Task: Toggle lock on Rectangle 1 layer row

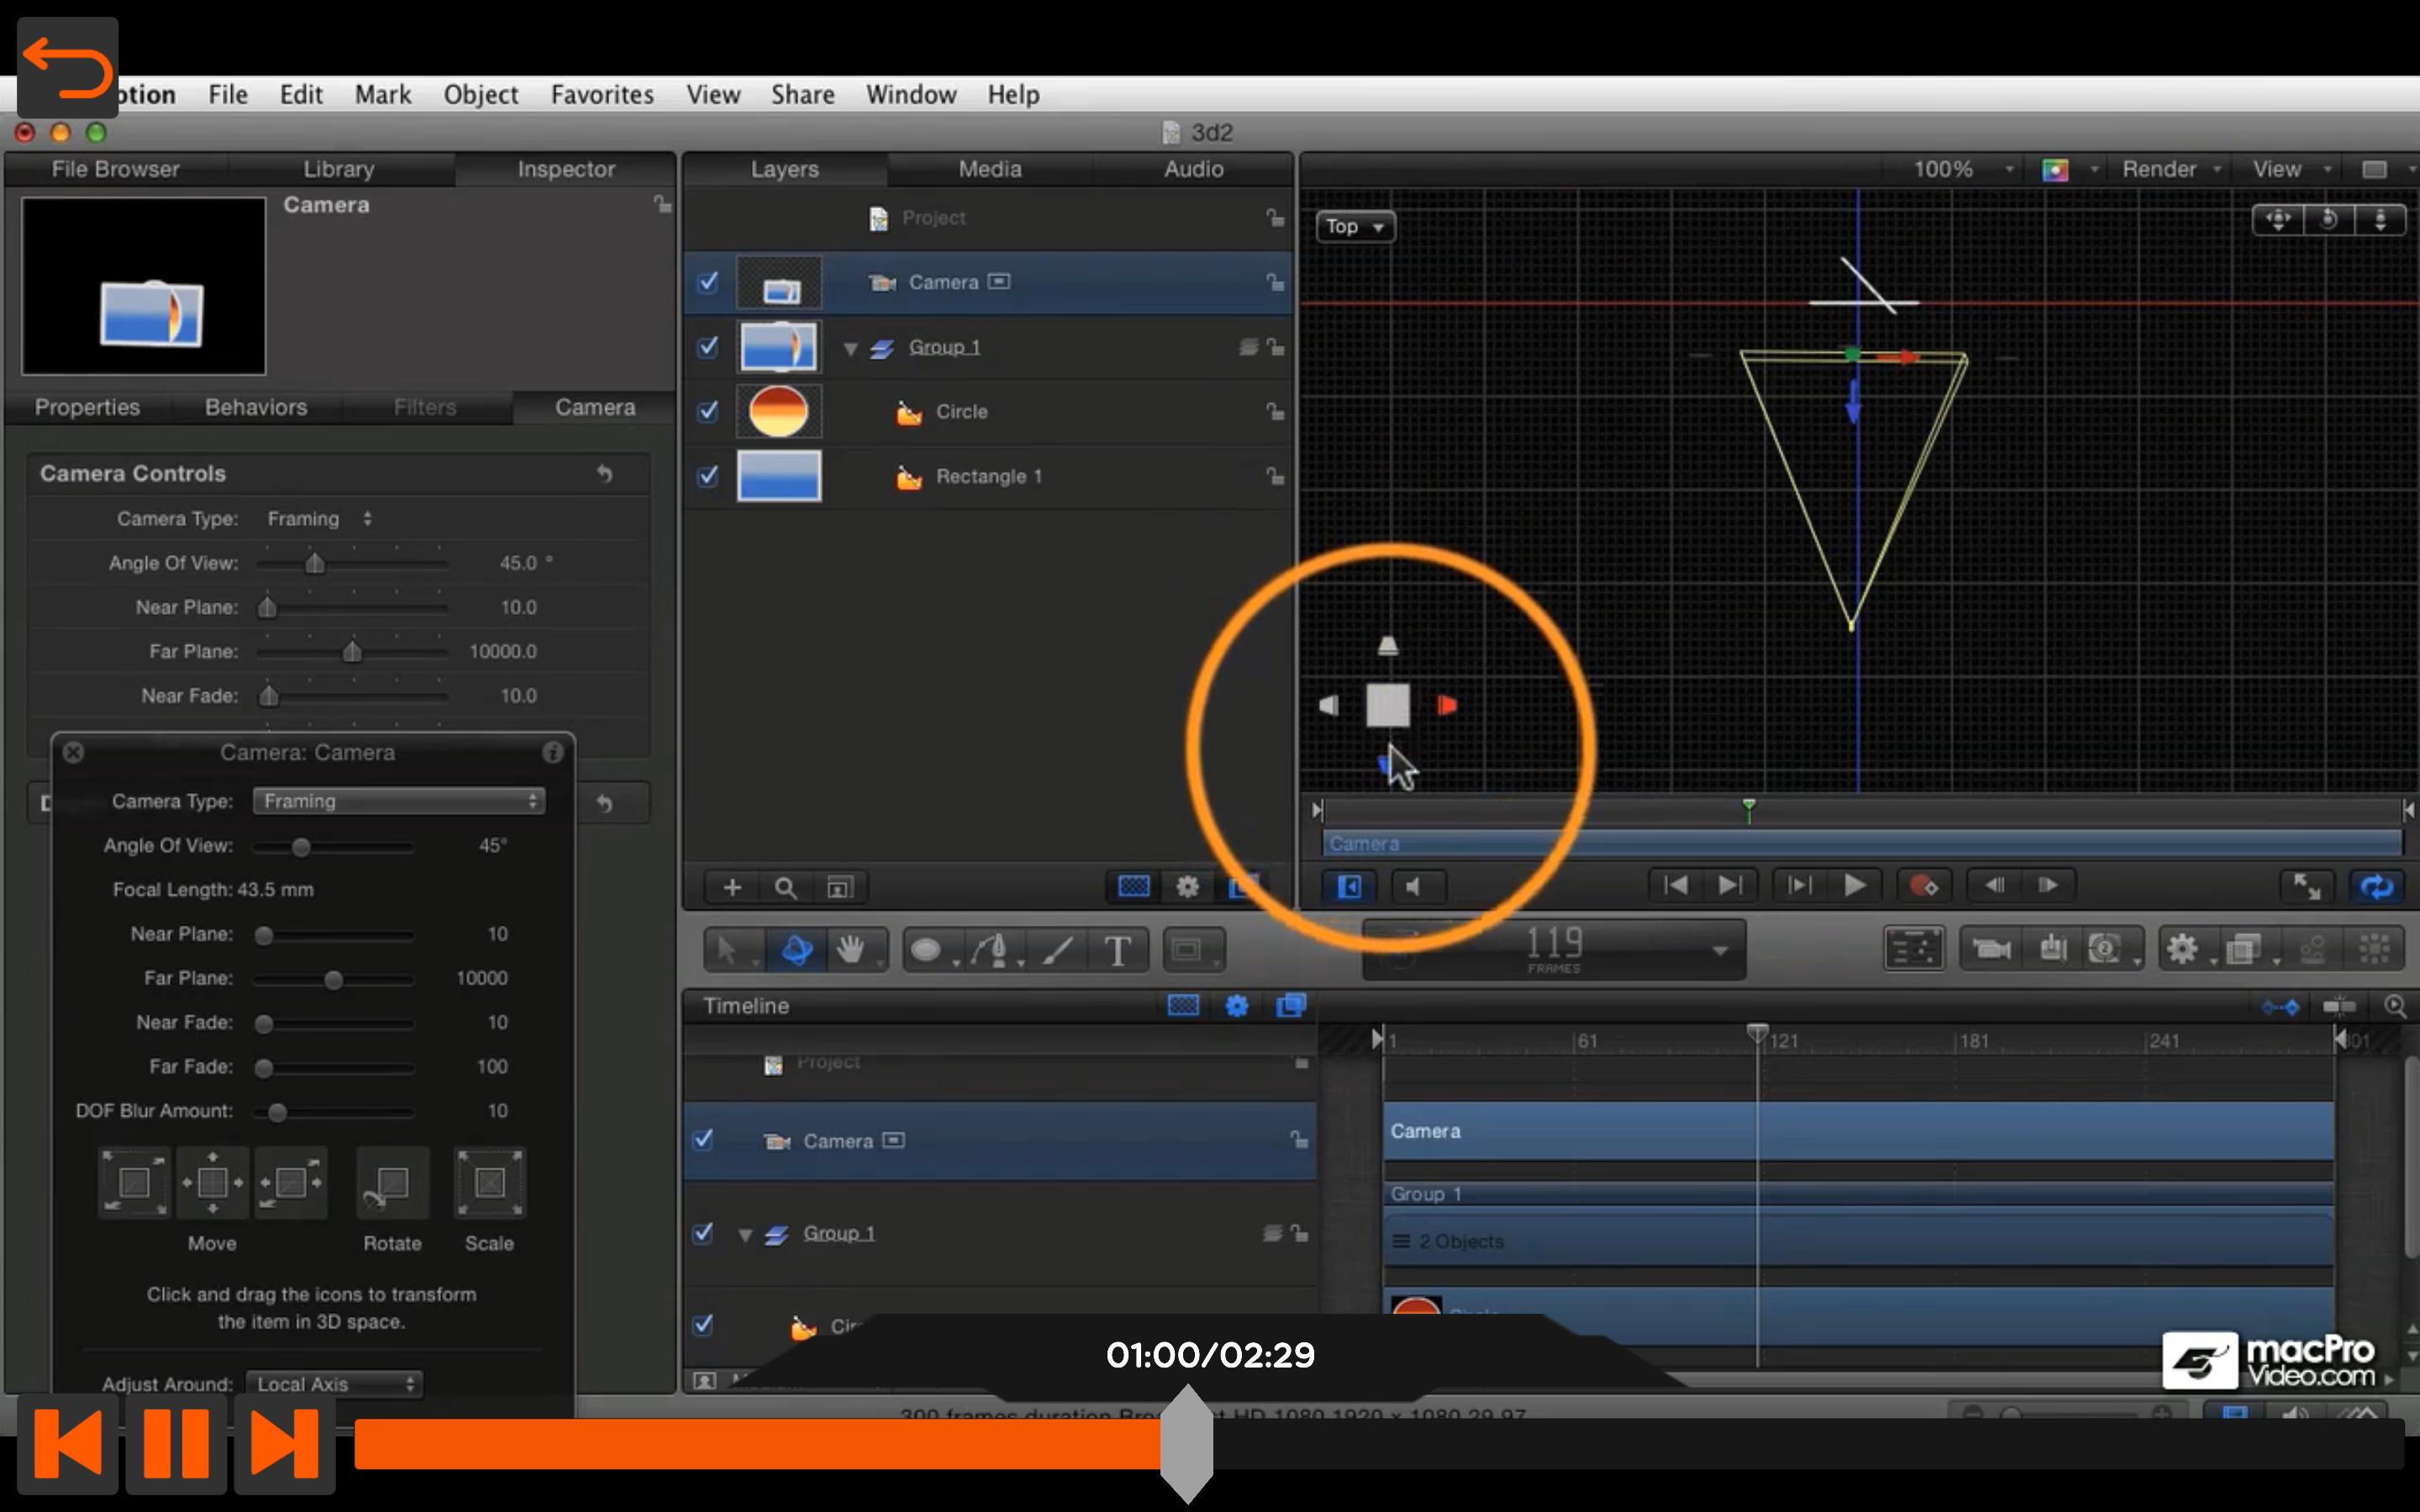Action: click(x=1275, y=476)
